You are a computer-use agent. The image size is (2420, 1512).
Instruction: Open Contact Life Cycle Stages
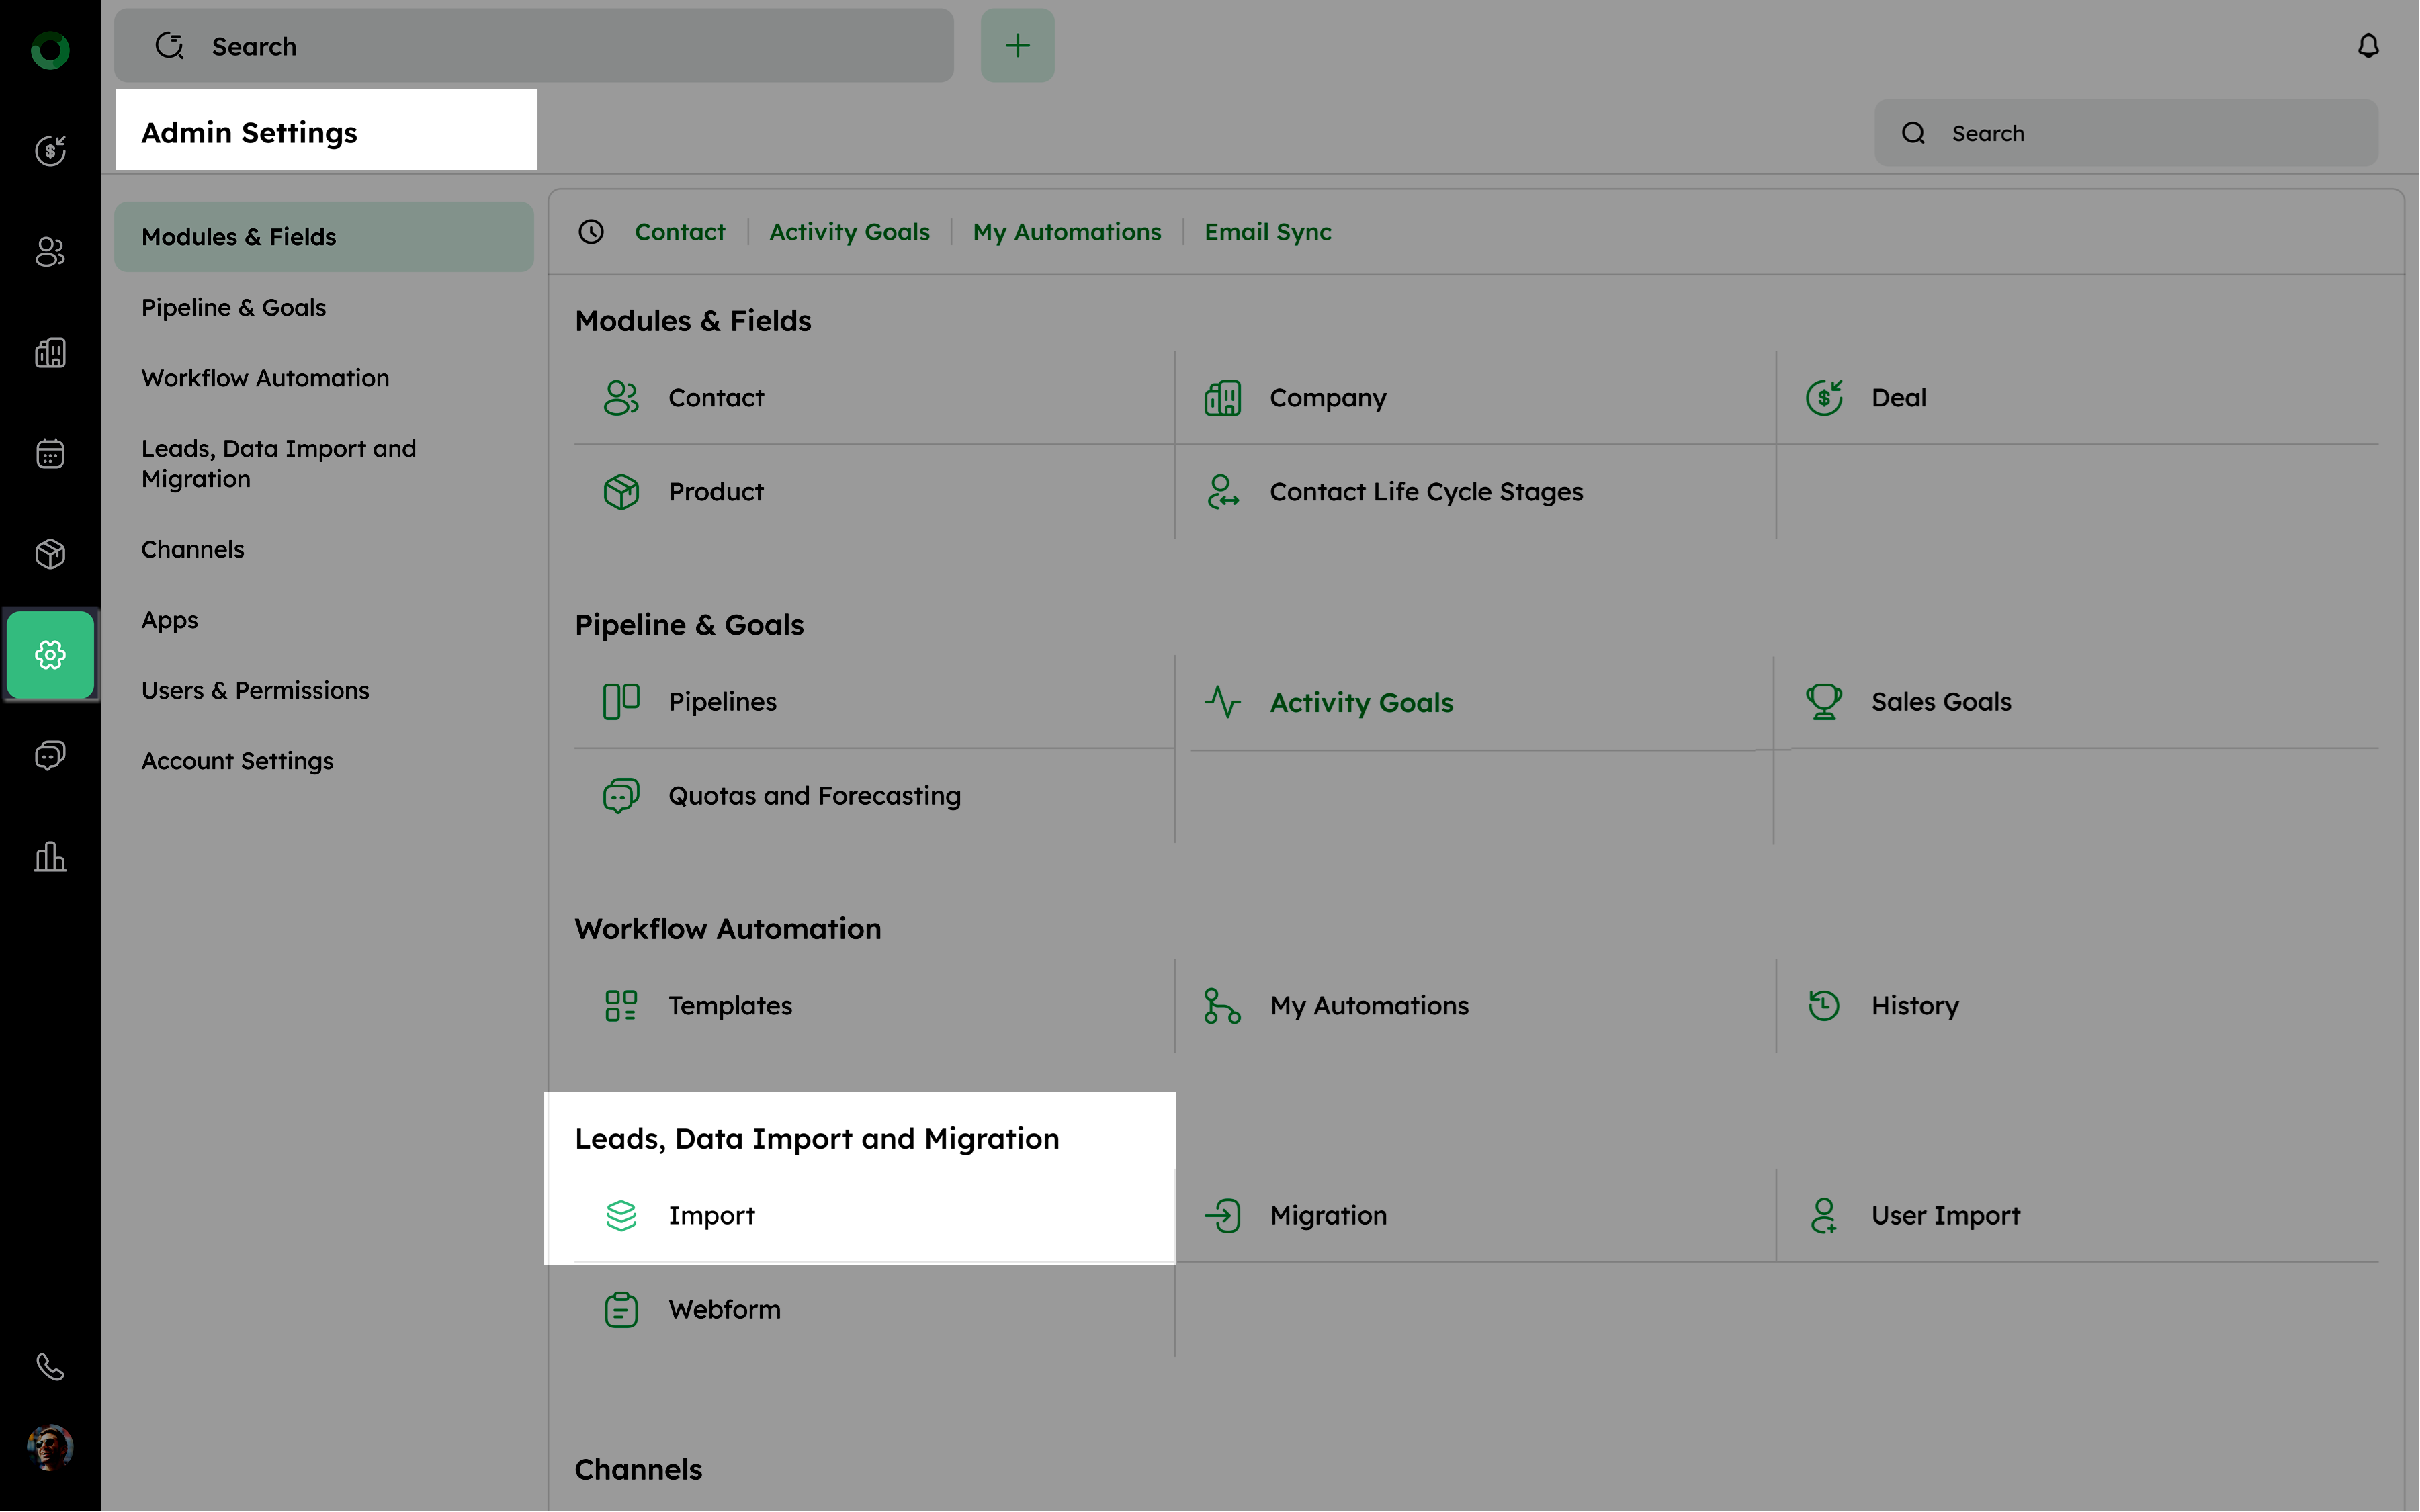point(1425,492)
